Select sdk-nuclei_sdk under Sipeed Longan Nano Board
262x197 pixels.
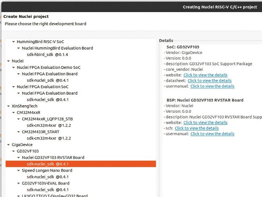47,177
